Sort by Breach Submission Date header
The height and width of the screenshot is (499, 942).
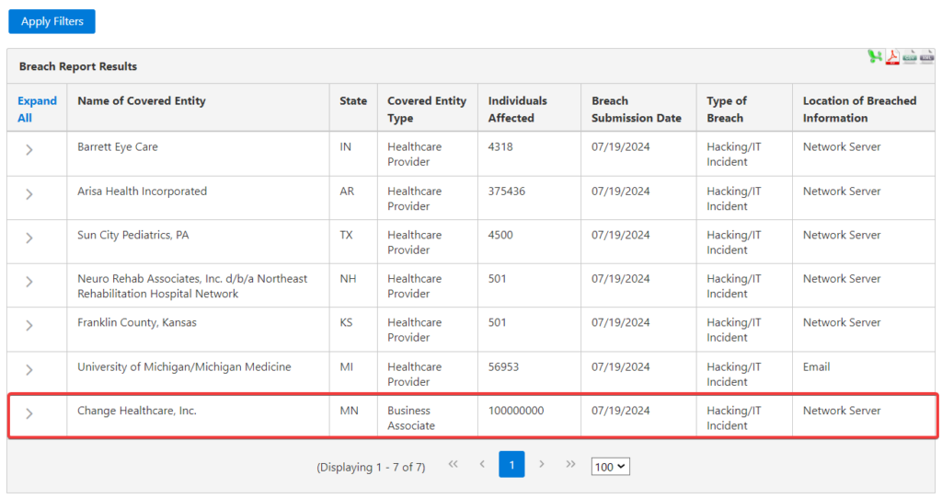[x=636, y=109]
